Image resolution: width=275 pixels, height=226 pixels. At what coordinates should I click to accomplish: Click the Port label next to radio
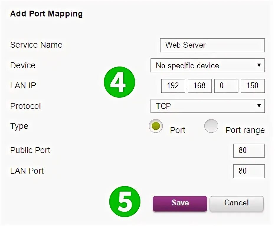click(x=178, y=130)
